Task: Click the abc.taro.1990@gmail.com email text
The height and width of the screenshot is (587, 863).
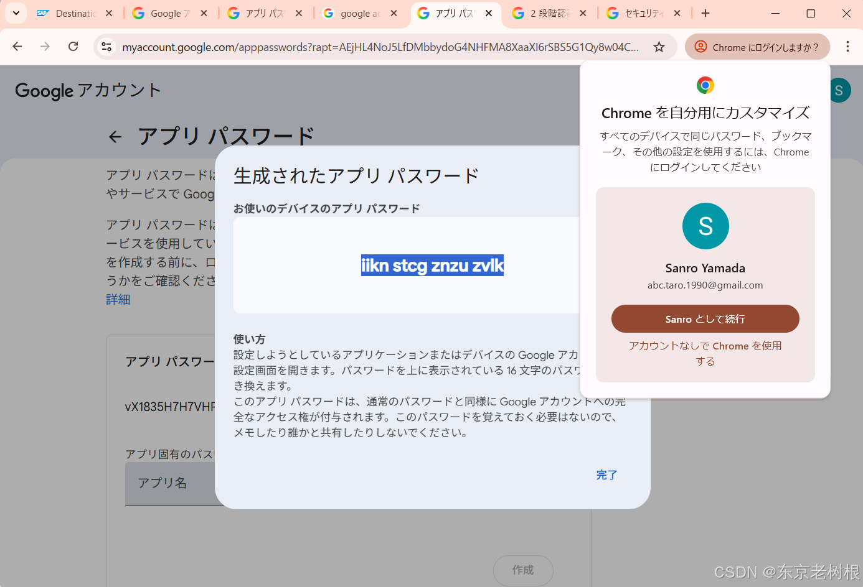Action: coord(705,285)
